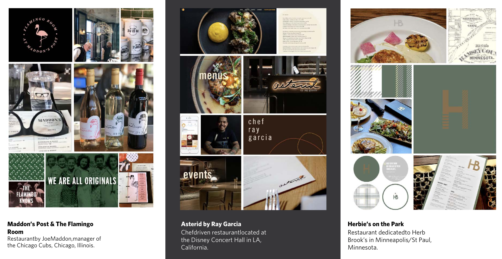Click the gray text circle coaster
Screen dimensions: 502x259
tap(395, 169)
